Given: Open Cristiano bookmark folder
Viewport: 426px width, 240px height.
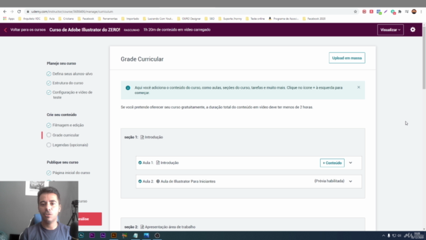Looking at the screenshot, I should click(66, 19).
